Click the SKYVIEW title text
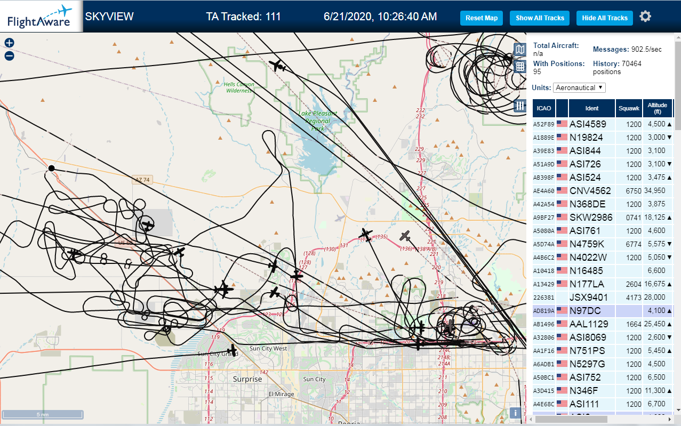Screen dimensions: 681x426 (109, 17)
